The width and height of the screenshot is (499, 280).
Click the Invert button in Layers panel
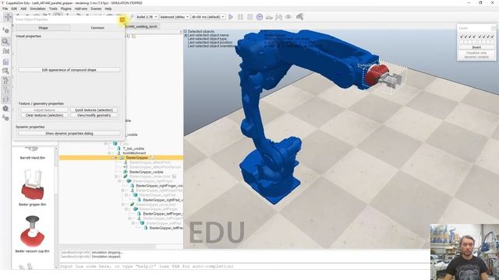point(476,47)
